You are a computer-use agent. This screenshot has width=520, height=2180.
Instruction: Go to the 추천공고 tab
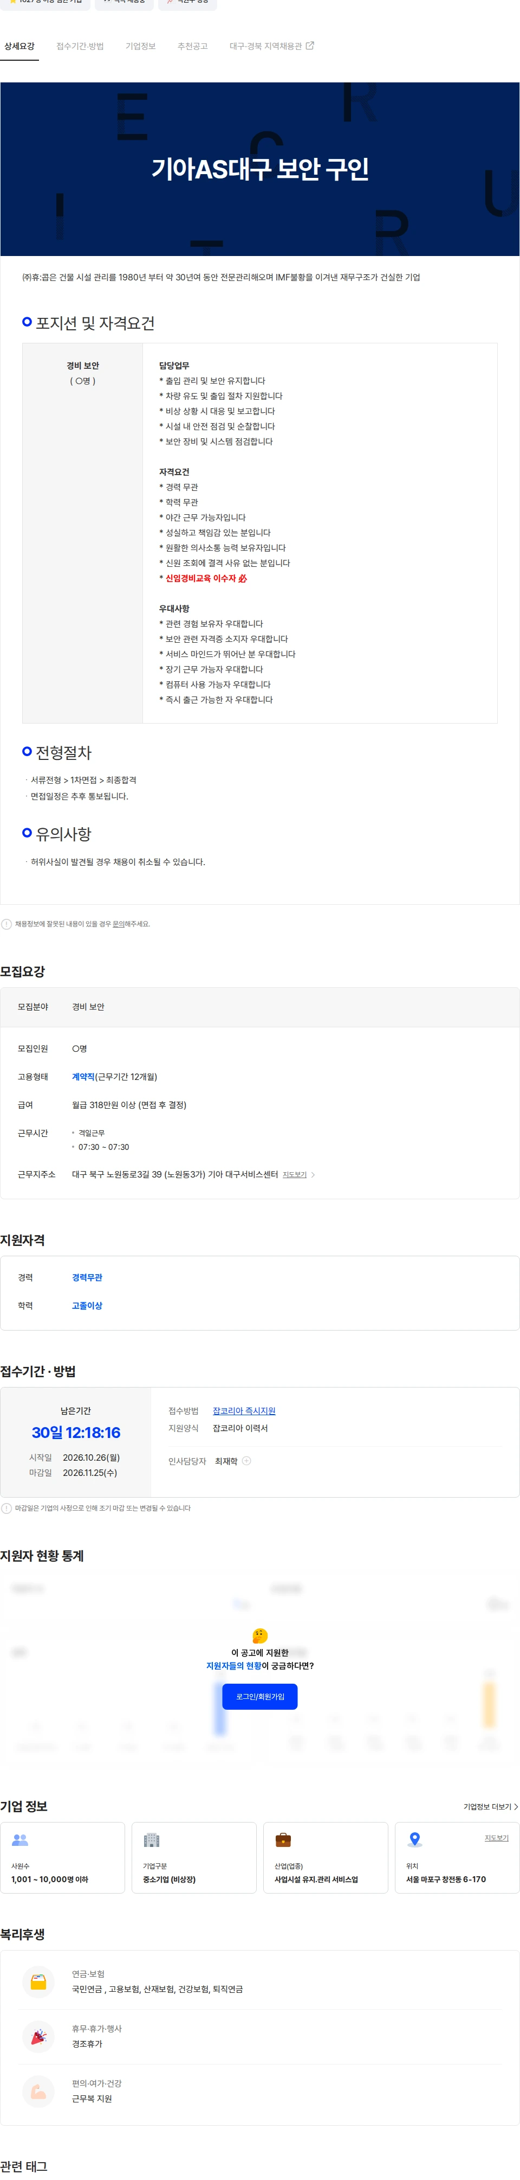(192, 47)
